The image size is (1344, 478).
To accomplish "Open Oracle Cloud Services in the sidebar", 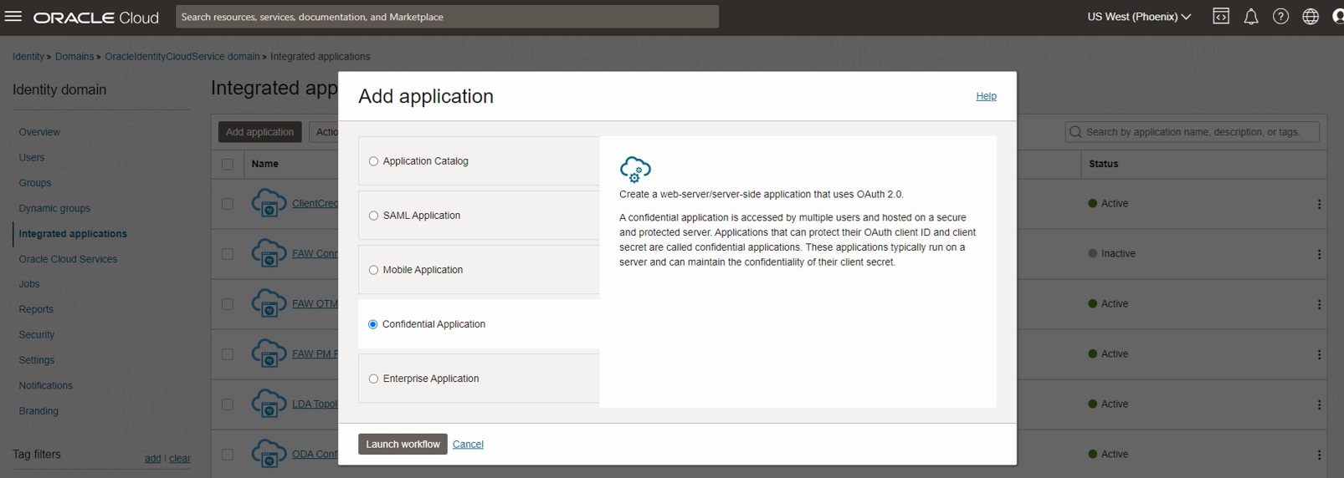I will tap(68, 259).
